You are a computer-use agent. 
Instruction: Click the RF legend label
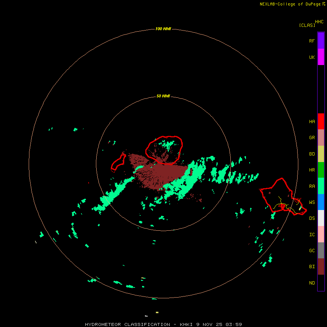point(312,41)
